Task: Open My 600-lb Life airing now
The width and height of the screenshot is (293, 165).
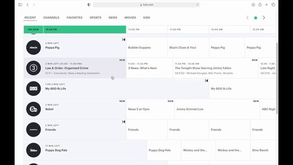Action: 116,88
